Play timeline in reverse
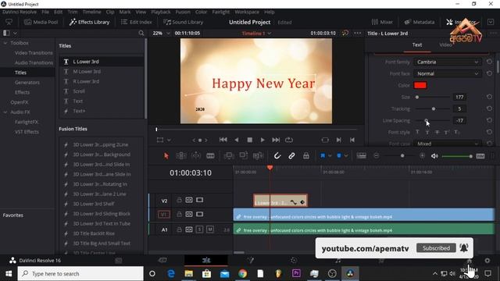 click(237, 140)
